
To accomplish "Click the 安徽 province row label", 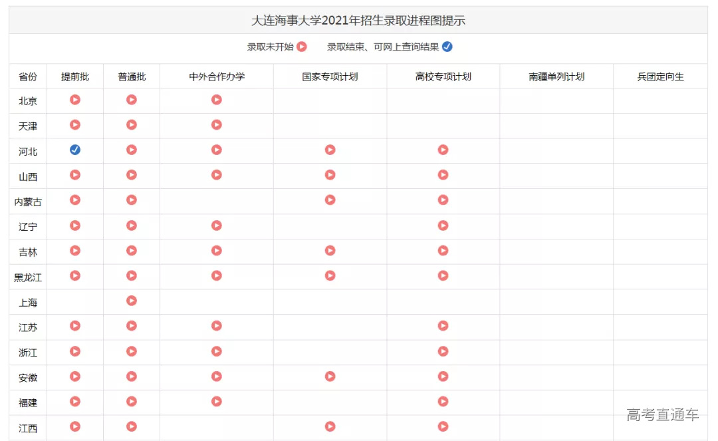I will pos(28,378).
